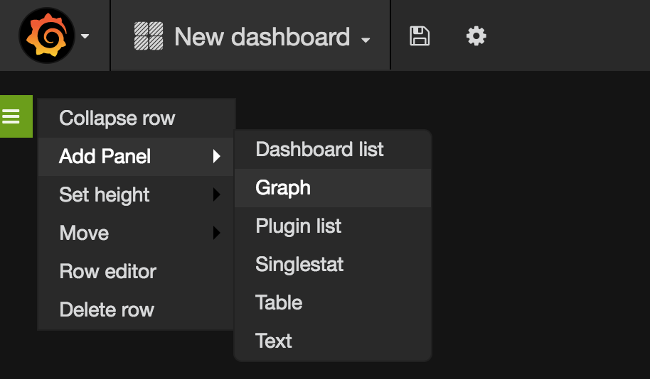
Task: Expand the Set height arrow
Action: point(216,194)
